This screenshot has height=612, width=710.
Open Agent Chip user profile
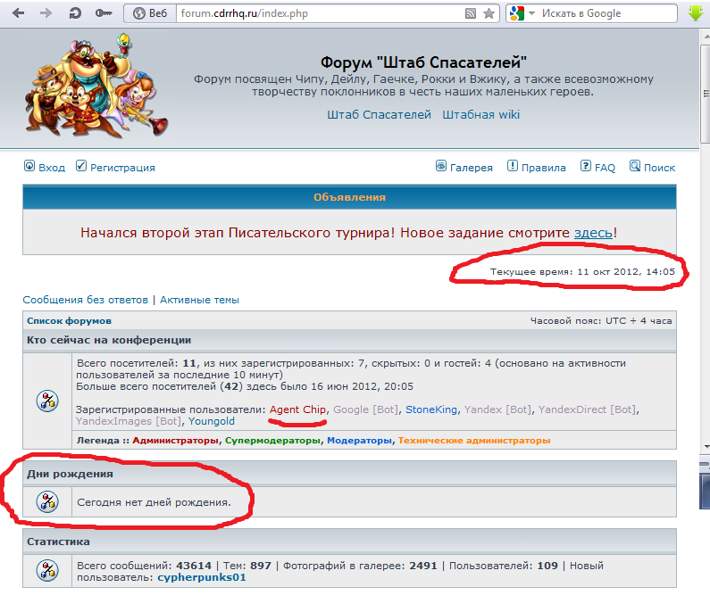coord(297,409)
